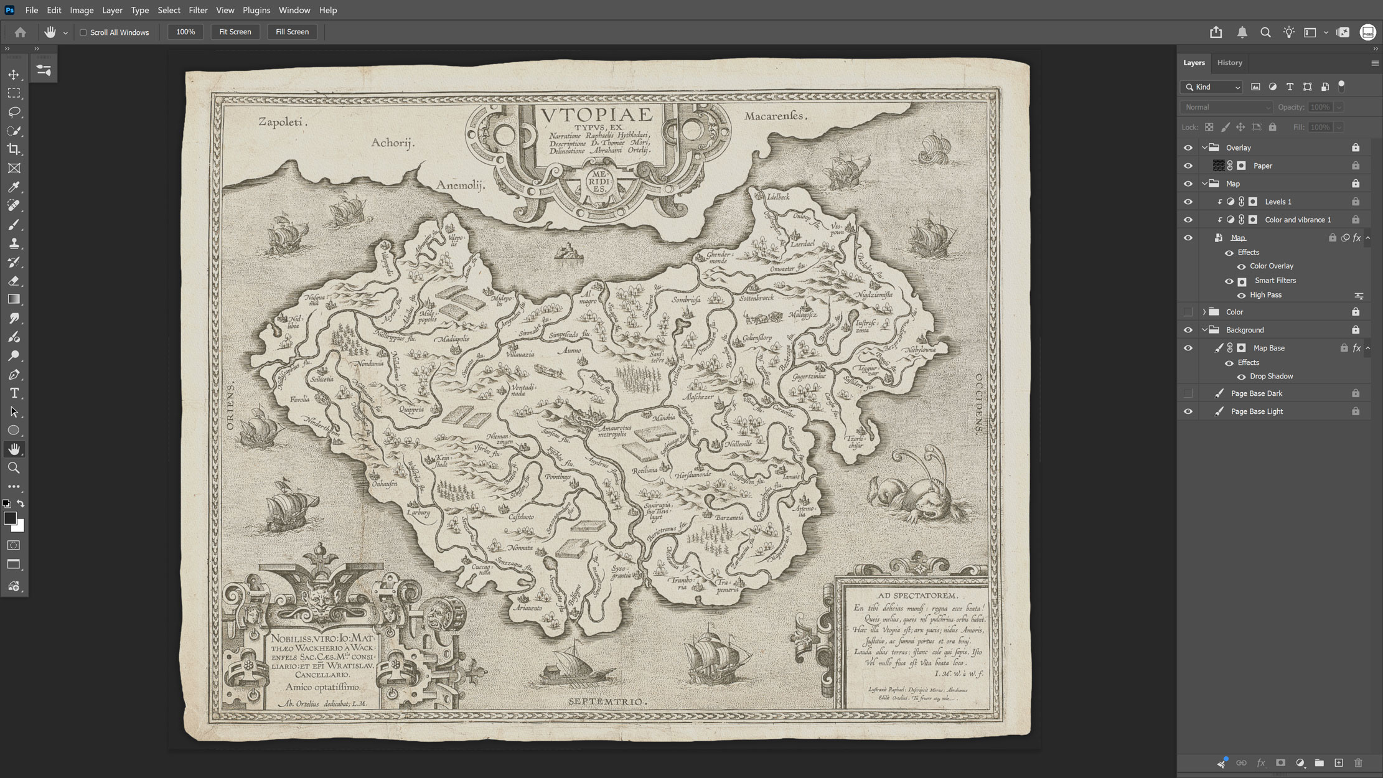
Task: Select the Horizontal Type tool
Action: click(x=14, y=393)
